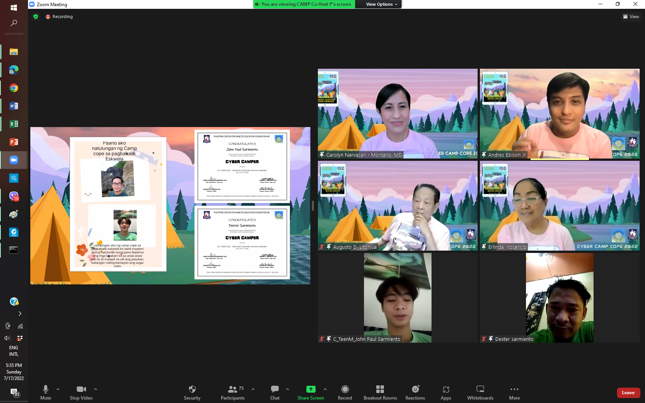This screenshot has width=645, height=403.
Task: Click the green encryption shield icon
Action: [36, 17]
